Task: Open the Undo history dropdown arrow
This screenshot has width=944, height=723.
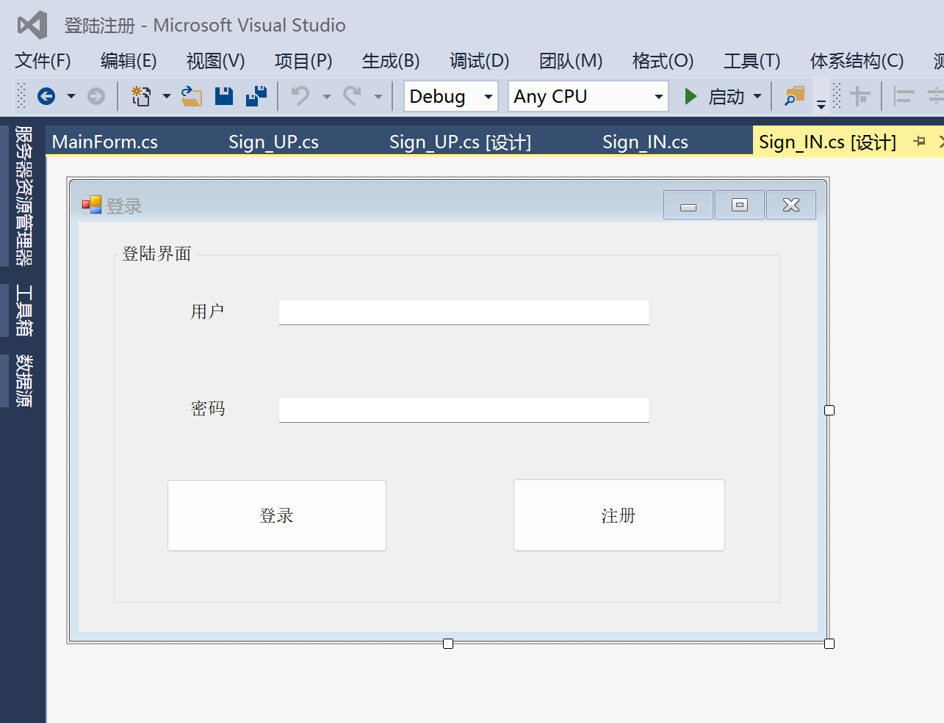Action: point(327,96)
